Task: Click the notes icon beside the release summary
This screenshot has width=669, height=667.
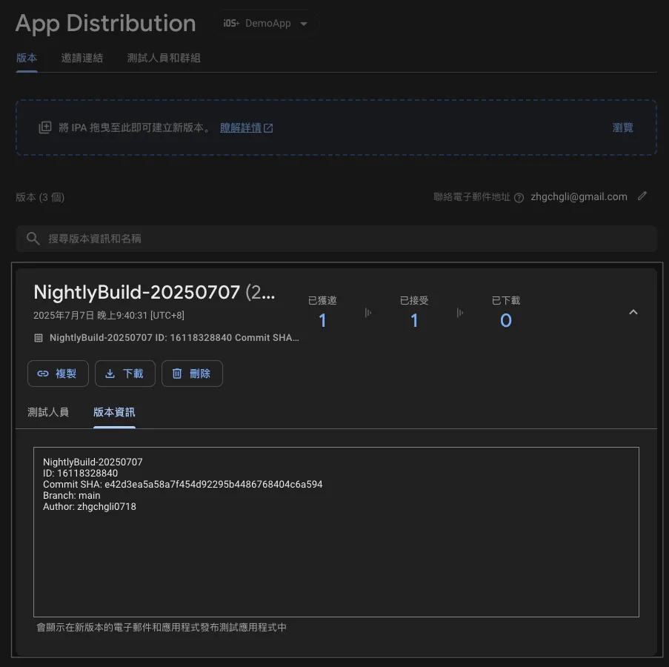Action: (x=39, y=338)
